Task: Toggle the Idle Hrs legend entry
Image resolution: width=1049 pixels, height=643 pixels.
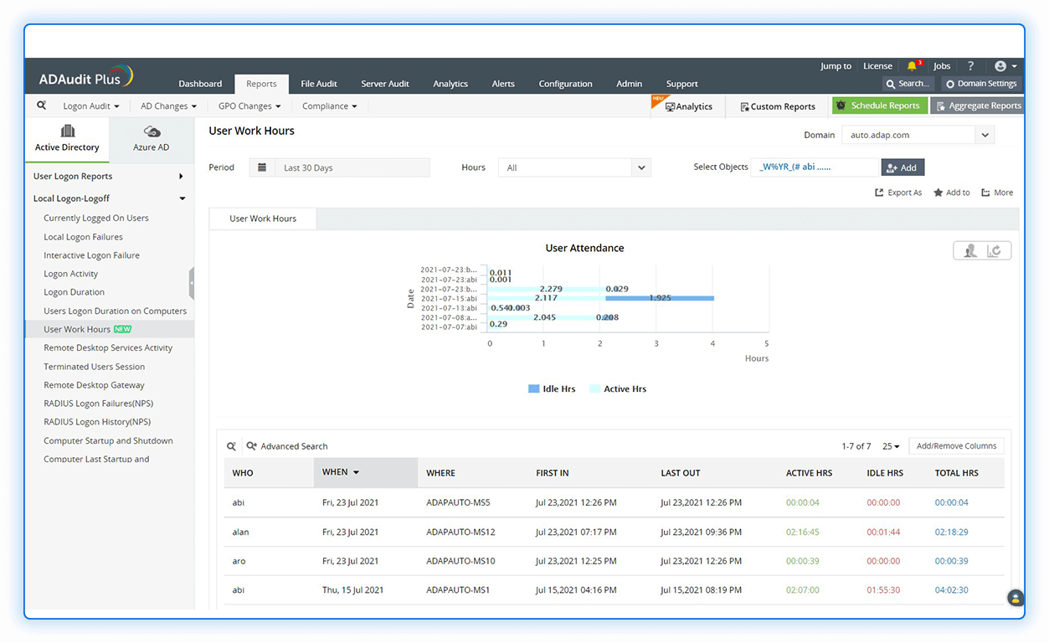Action: [x=551, y=388]
